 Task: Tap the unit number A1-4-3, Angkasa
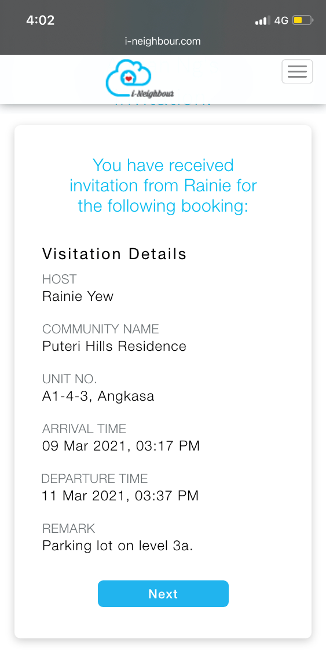(98, 397)
